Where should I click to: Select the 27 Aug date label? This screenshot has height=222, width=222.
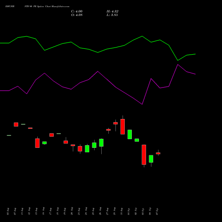click(x=107, y=211)
